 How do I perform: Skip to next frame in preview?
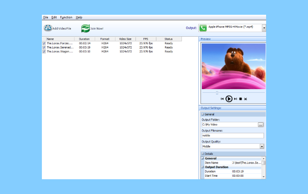click(235, 99)
